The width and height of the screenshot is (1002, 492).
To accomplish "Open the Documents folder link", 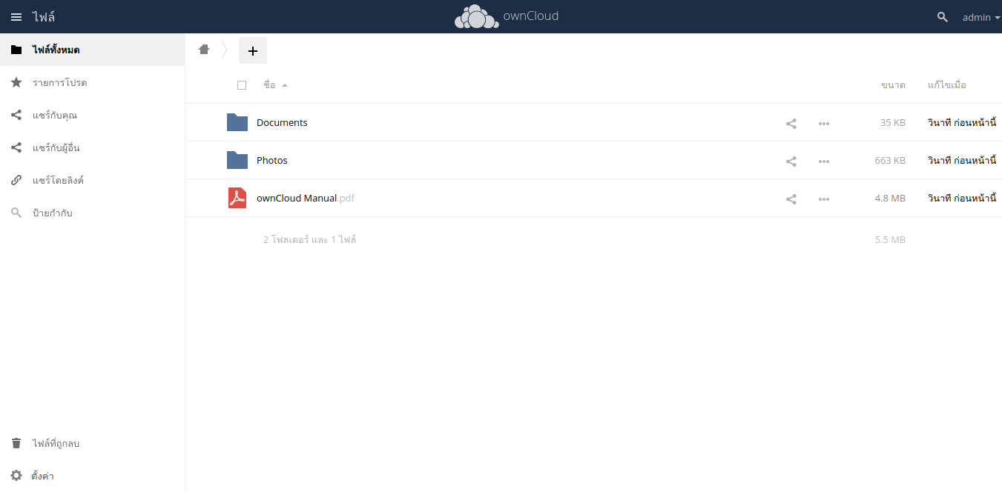I will coord(282,122).
